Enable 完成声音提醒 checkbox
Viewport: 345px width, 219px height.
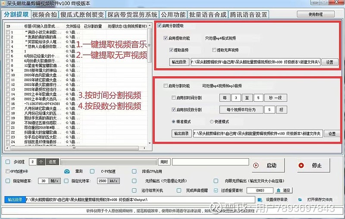click(179, 190)
